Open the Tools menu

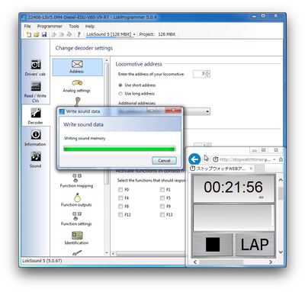pyautogui.click(x=74, y=26)
